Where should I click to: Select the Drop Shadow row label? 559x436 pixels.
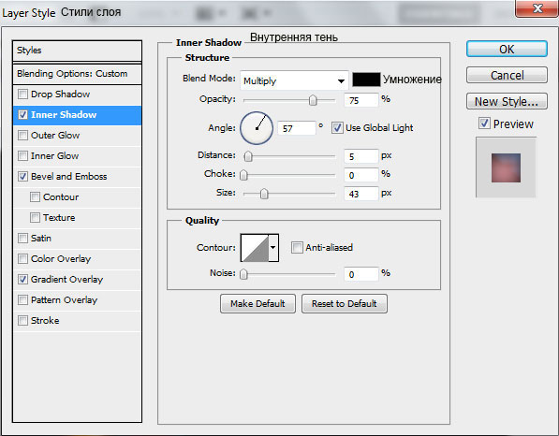(x=60, y=94)
